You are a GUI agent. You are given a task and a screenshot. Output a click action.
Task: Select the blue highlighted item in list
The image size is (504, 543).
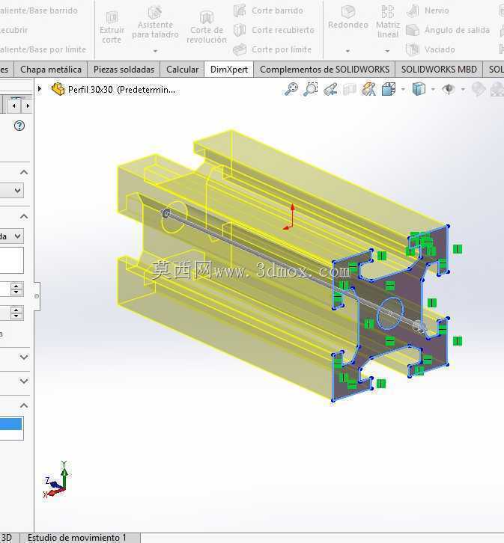10,424
